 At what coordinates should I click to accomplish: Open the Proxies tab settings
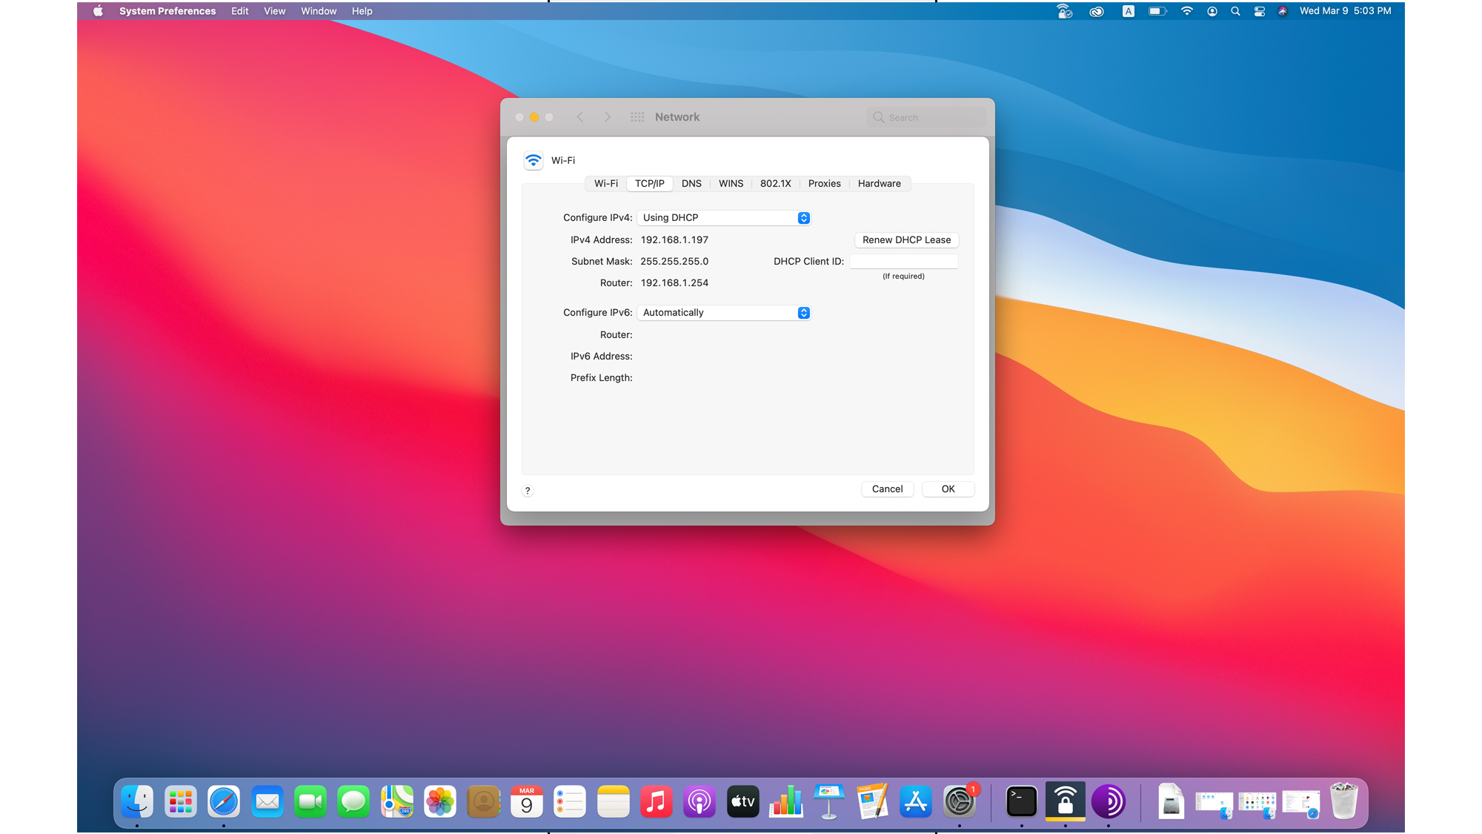825,183
